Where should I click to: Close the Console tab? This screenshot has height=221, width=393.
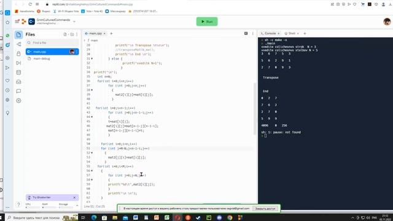click(278, 33)
